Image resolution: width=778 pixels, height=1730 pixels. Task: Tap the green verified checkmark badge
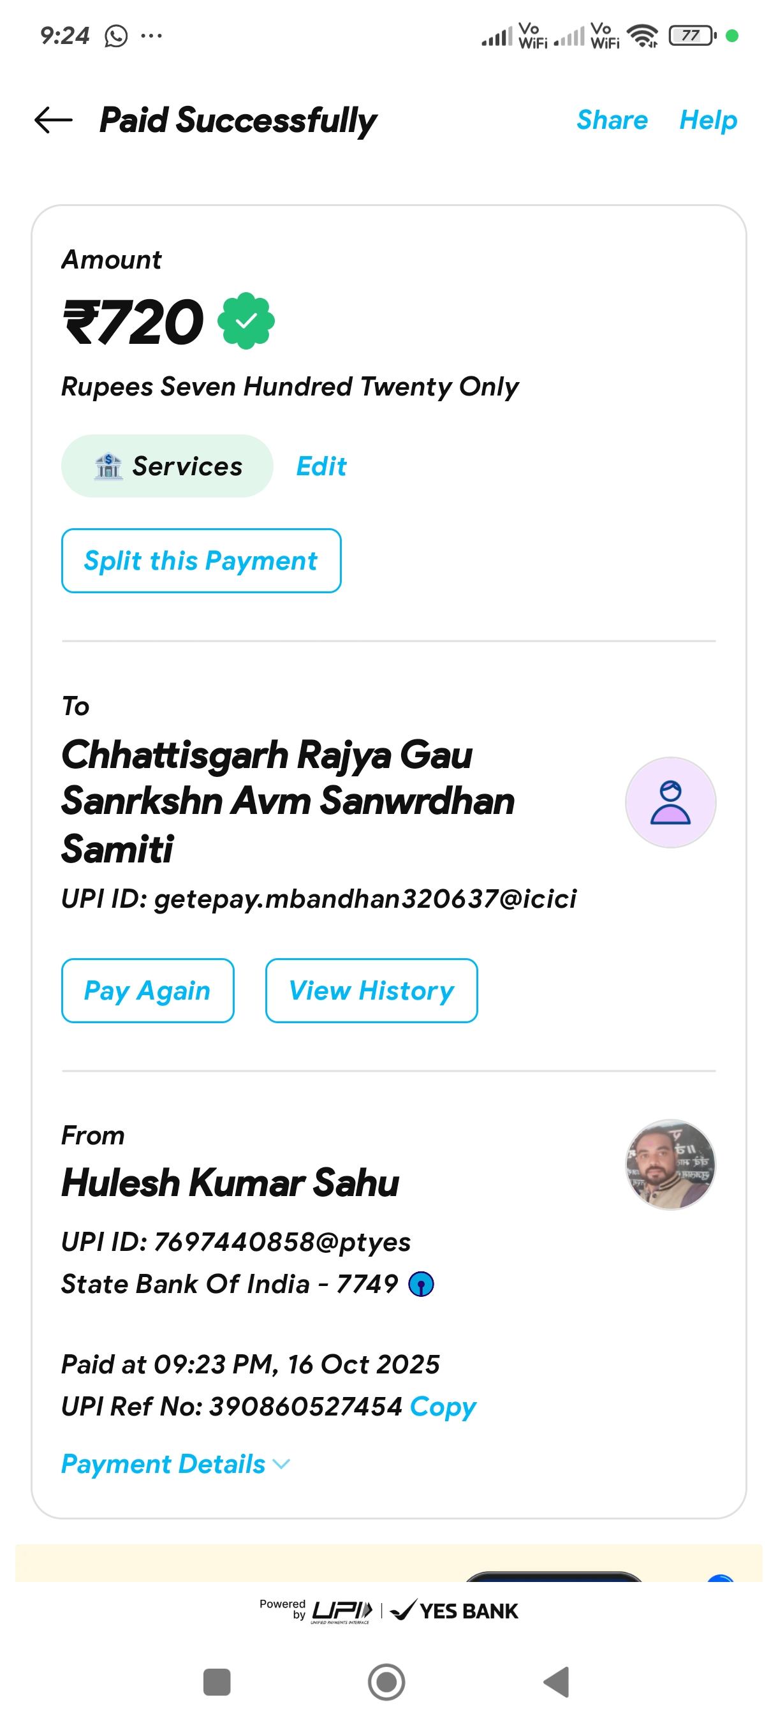pyautogui.click(x=246, y=321)
